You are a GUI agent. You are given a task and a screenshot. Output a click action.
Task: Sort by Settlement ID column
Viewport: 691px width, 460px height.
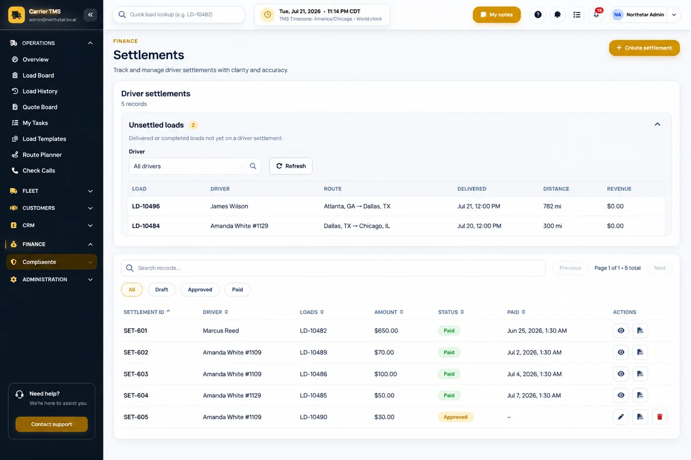point(147,312)
